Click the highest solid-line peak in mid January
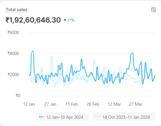 [33, 51]
